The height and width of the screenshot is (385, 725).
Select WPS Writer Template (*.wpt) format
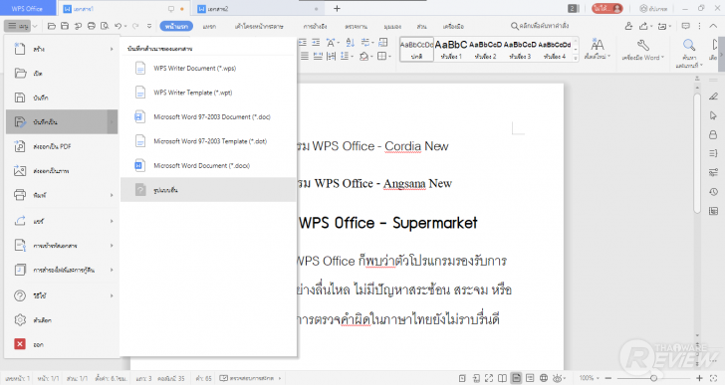[208, 93]
